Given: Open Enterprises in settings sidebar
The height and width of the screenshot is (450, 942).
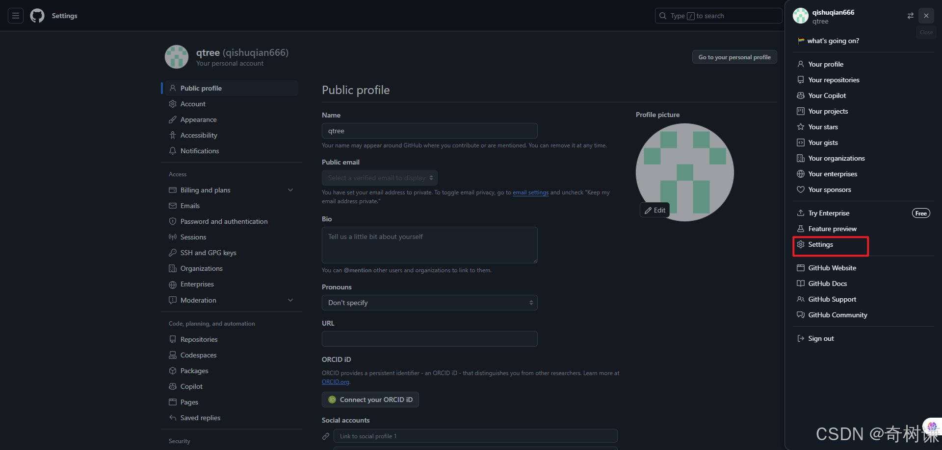Looking at the screenshot, I should (232, 284).
